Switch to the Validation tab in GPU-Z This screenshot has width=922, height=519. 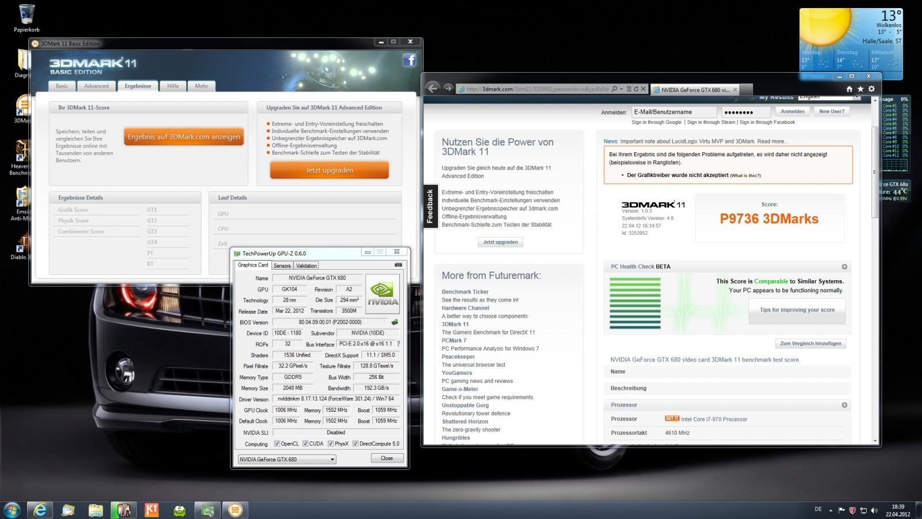coord(306,265)
